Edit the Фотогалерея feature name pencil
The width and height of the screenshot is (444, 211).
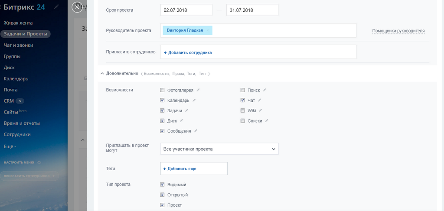(x=198, y=90)
